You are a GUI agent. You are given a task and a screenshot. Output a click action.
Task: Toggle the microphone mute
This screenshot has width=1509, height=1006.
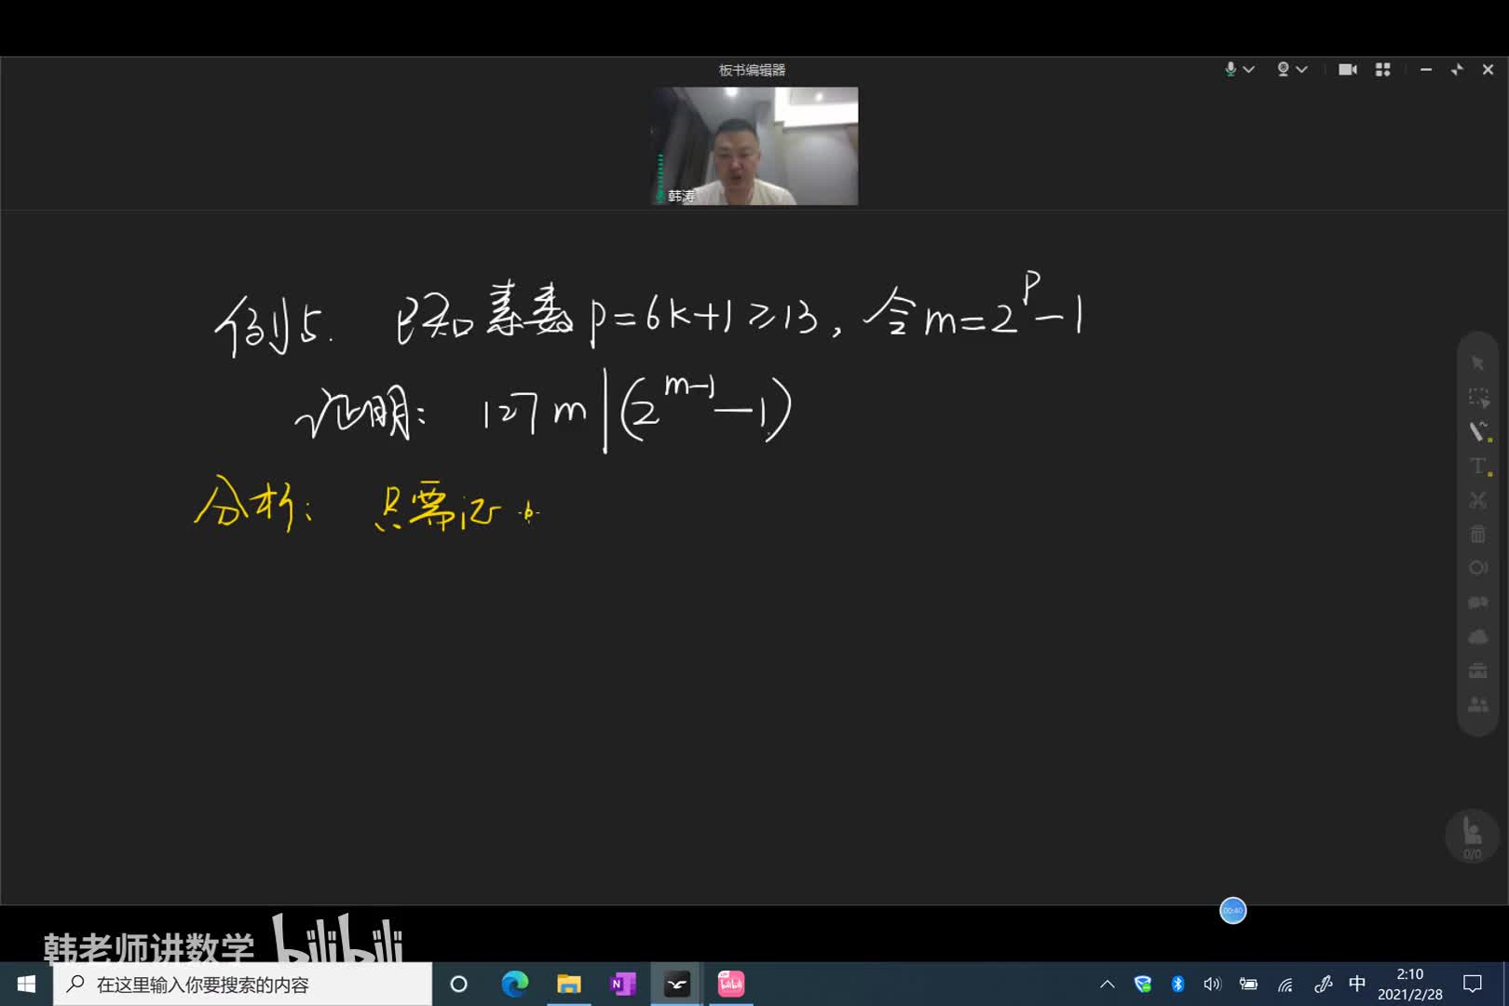click(x=1230, y=70)
